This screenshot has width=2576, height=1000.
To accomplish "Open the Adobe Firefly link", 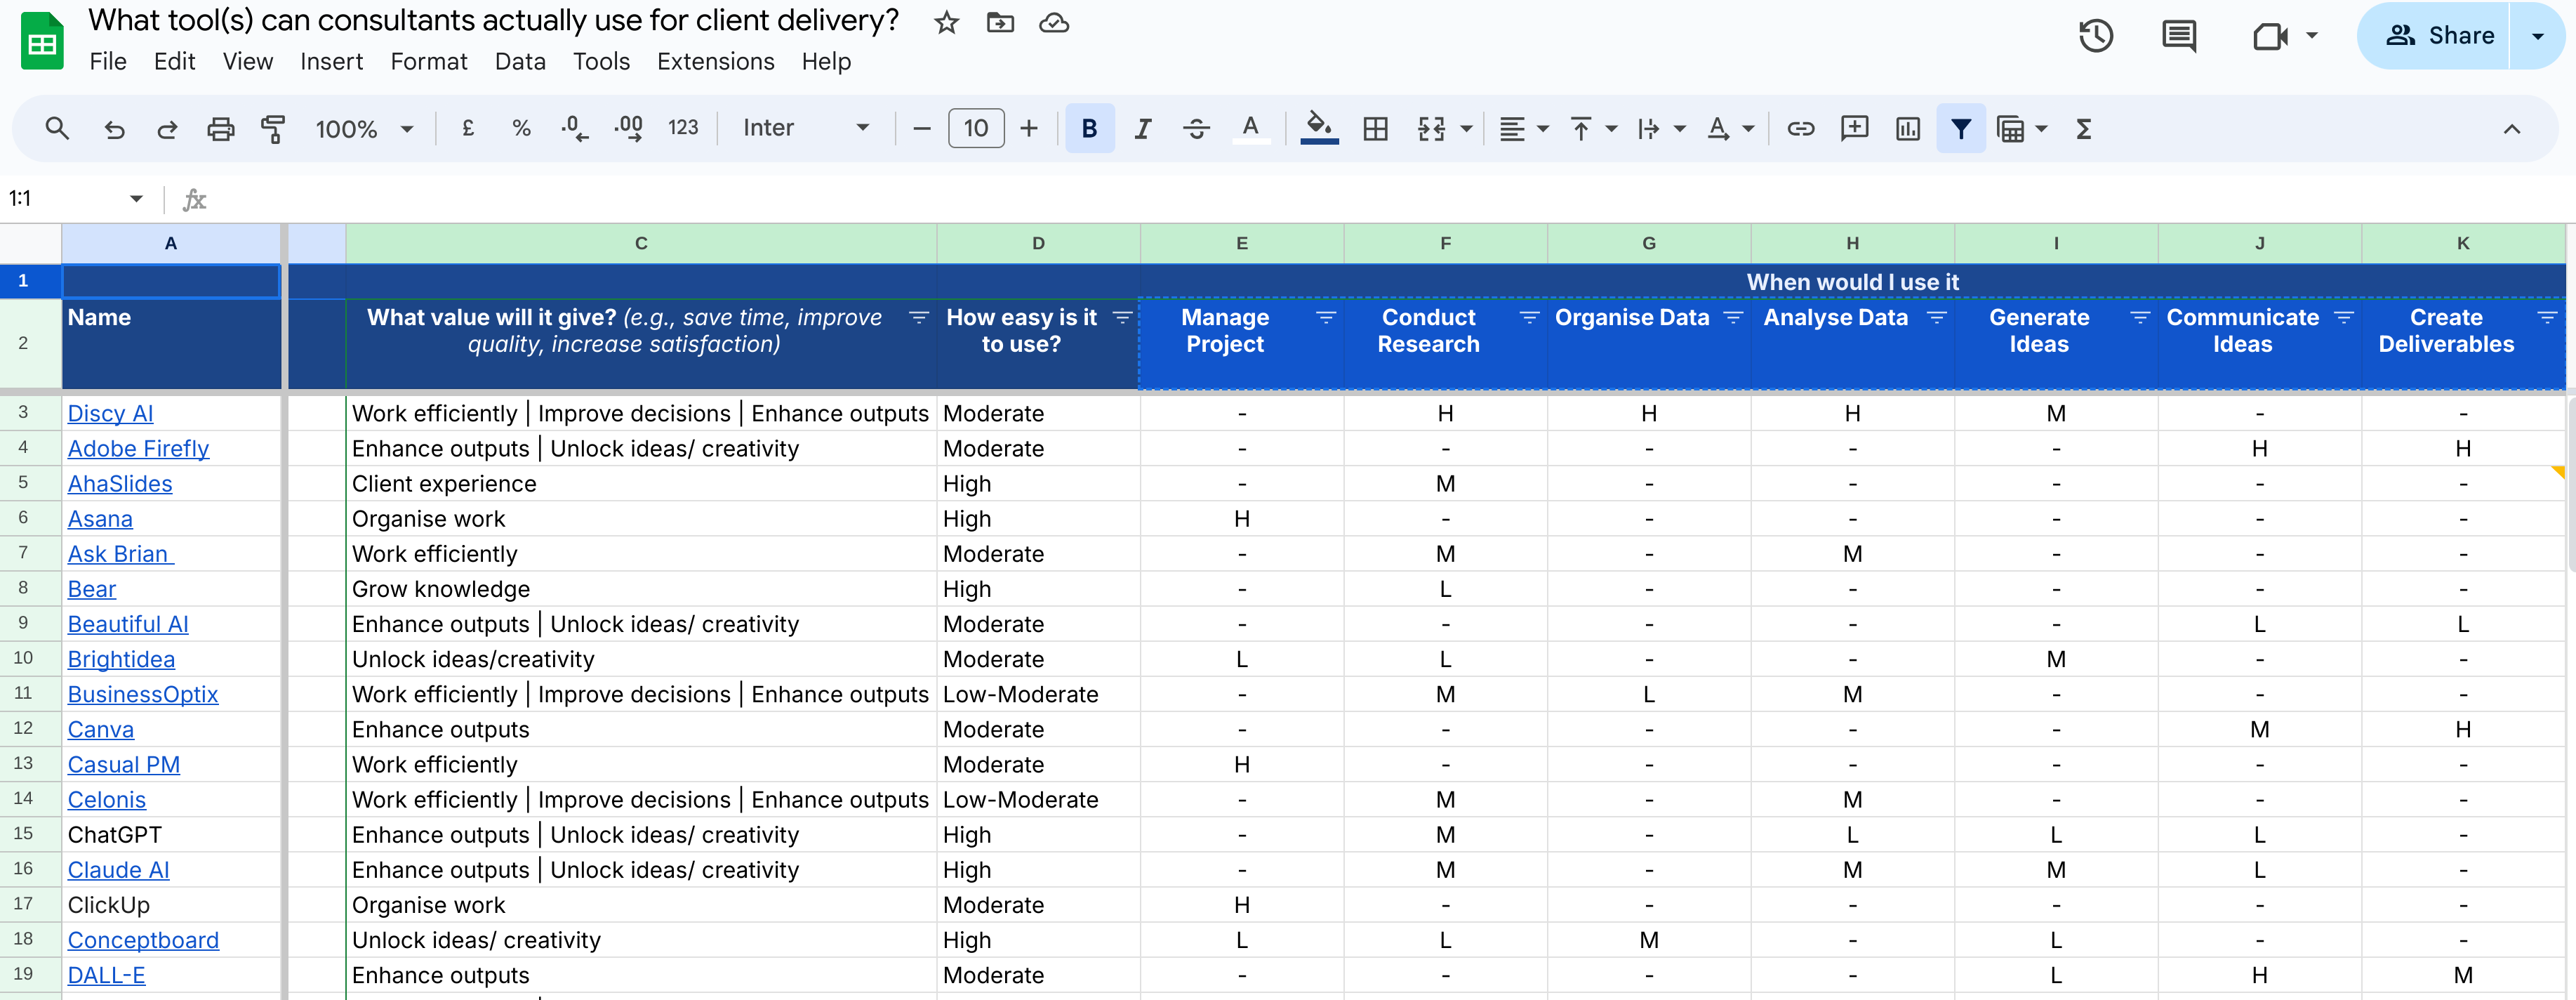I will click(x=138, y=449).
